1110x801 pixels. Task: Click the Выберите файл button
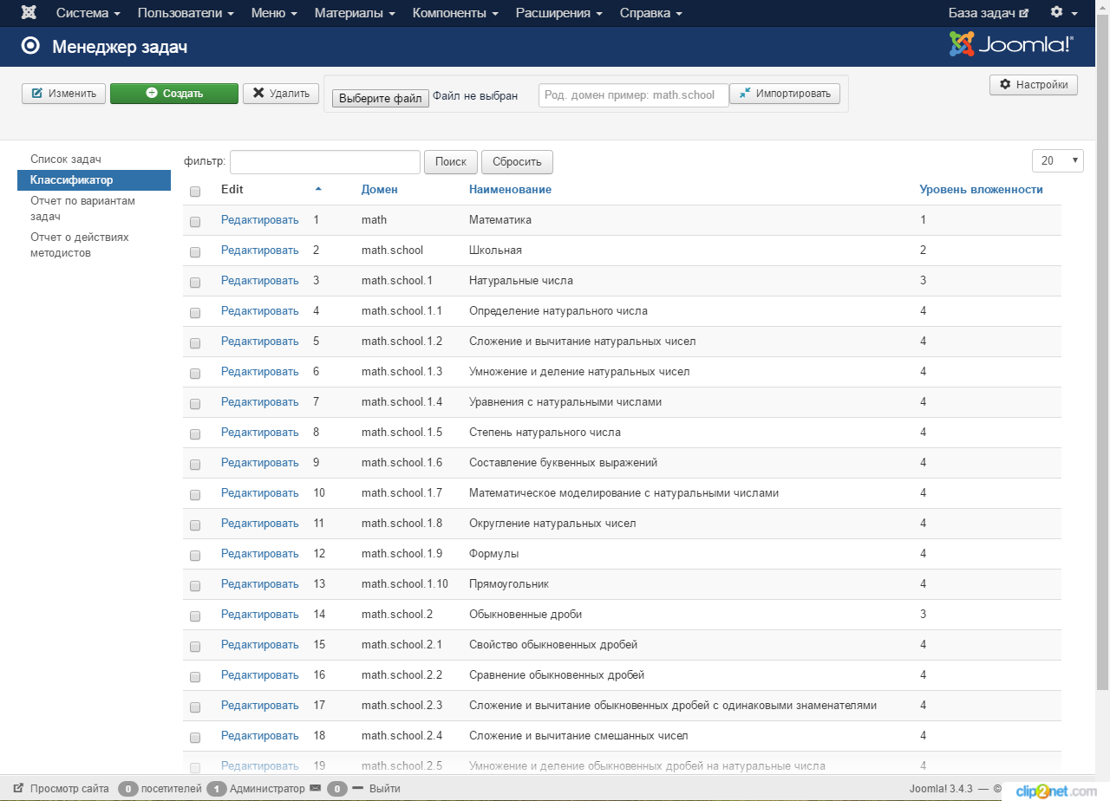coord(381,98)
